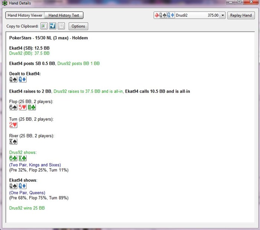Image resolution: width=260 pixels, height=230 pixels.
Task: Click the Queen of diamonds card under Dealt to Ekat94
Action: tap(22, 80)
